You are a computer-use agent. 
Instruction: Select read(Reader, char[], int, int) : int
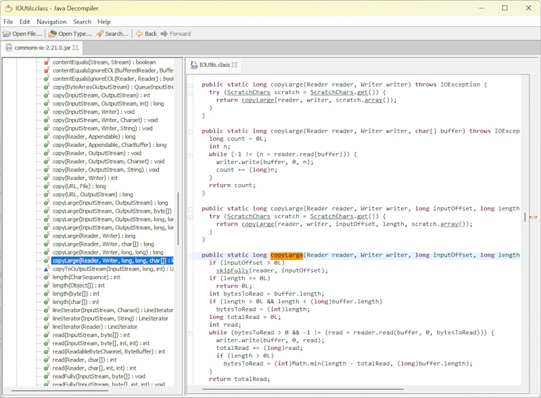click(x=94, y=368)
